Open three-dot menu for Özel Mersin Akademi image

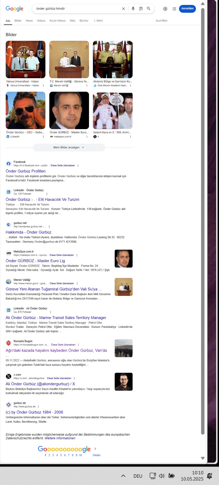(x=131, y=85)
